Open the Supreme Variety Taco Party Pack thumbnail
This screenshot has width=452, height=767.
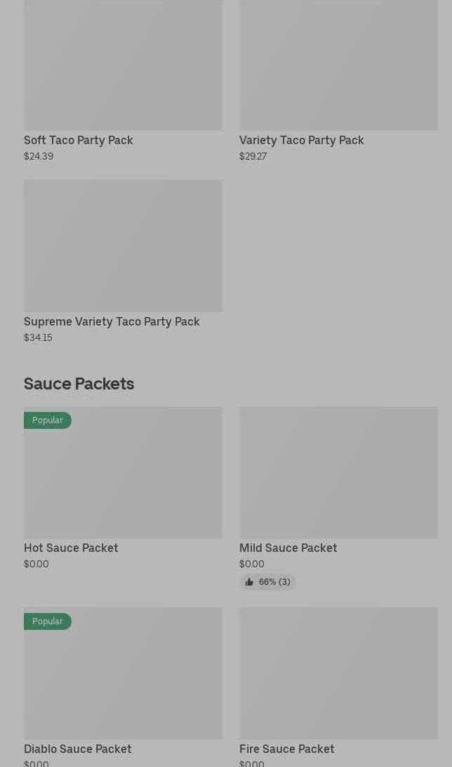click(x=123, y=245)
